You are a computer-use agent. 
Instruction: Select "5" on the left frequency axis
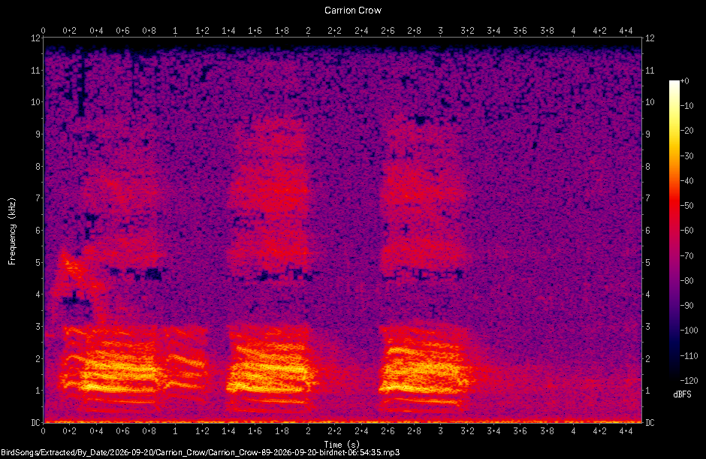pos(38,262)
